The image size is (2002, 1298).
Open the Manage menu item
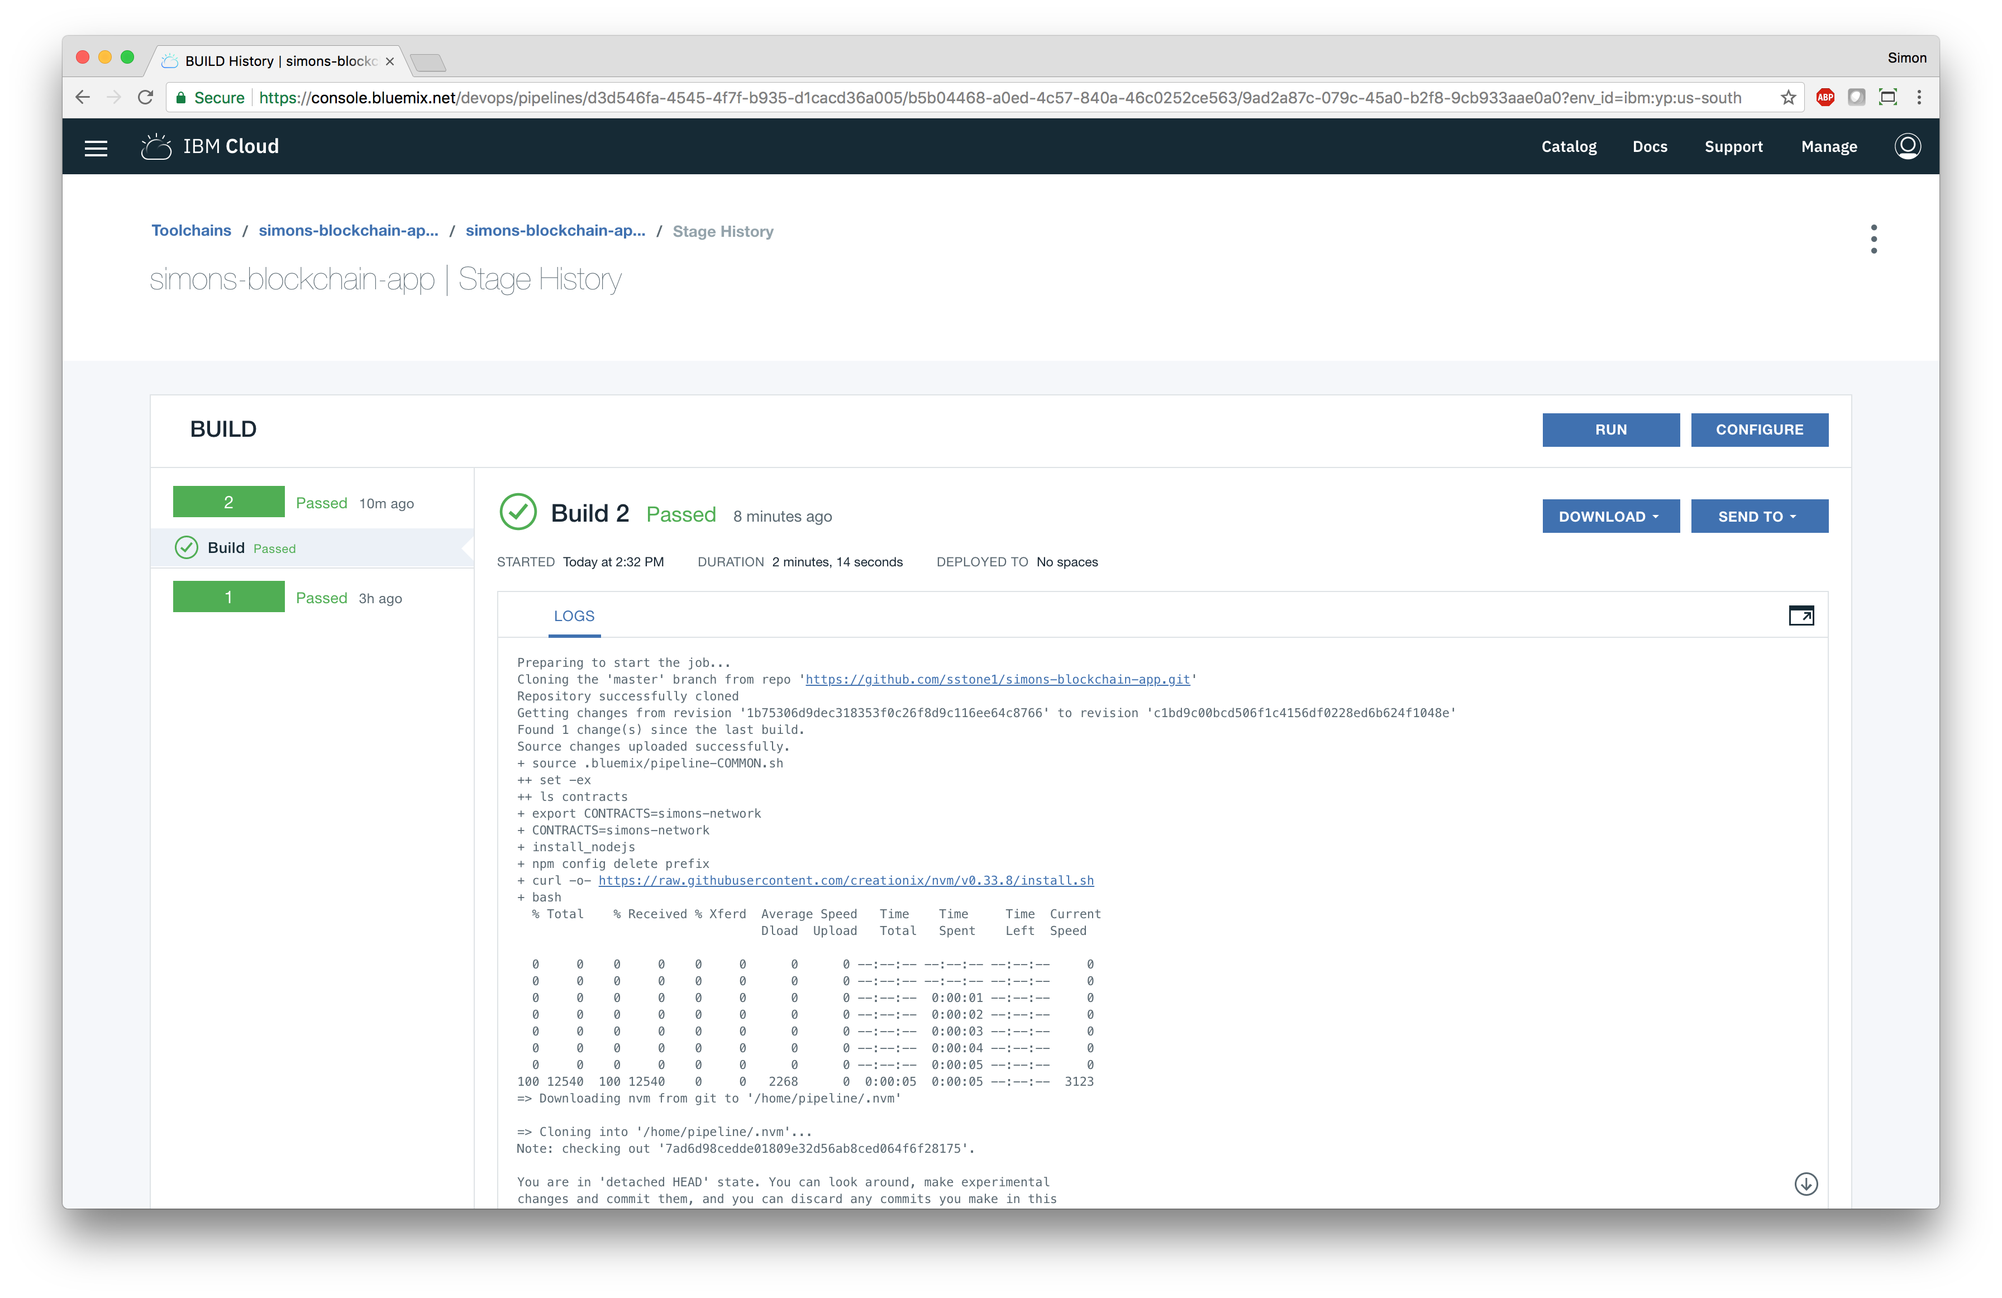click(1829, 146)
